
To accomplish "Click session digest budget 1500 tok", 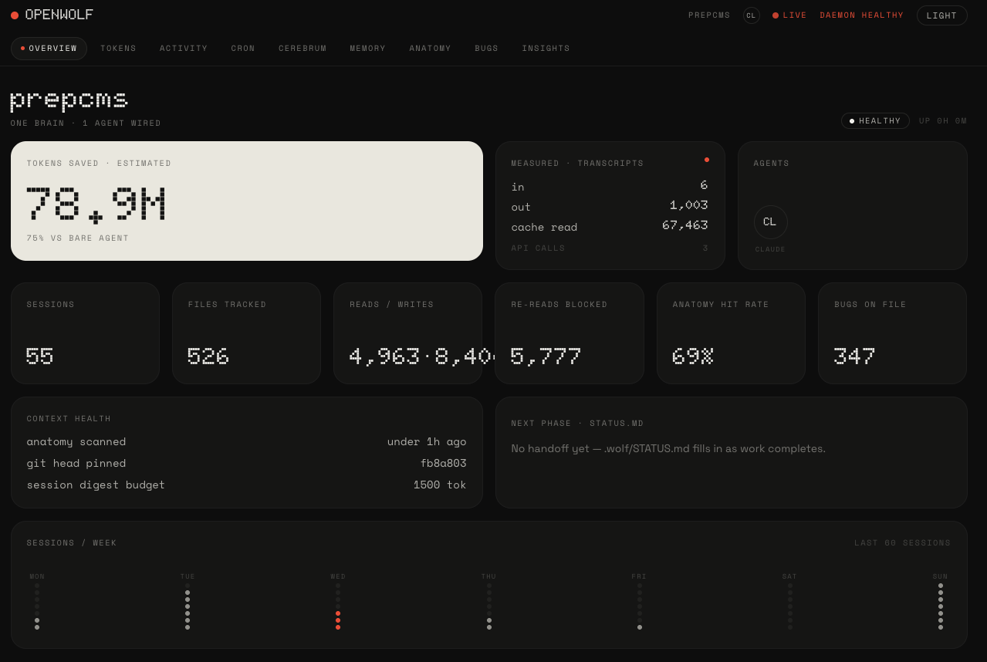I will click(246, 485).
